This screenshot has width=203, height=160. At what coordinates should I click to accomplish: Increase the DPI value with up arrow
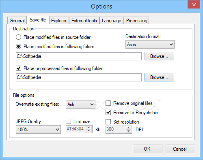(x=129, y=128)
